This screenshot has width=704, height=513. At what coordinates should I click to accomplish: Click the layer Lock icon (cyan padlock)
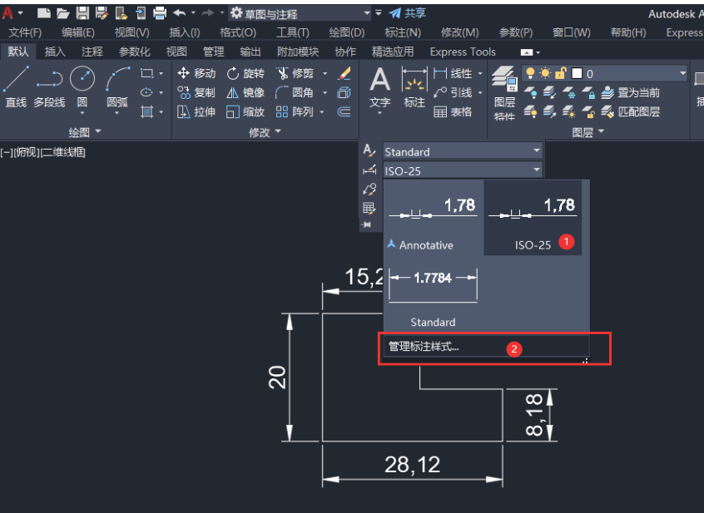[588, 93]
